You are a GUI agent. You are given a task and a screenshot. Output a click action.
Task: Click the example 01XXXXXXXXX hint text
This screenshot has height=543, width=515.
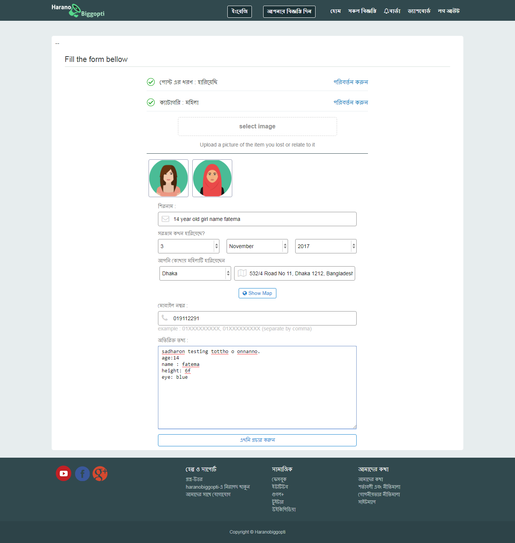pos(235,329)
